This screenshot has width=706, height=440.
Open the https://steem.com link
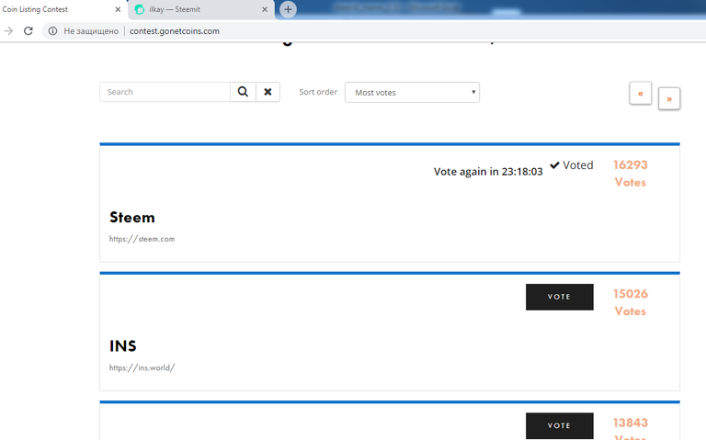142,239
